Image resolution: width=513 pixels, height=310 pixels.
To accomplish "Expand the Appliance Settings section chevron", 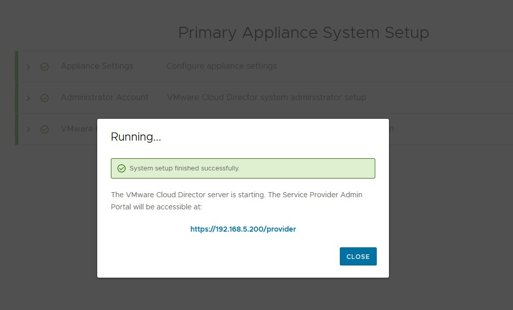I will click(28, 67).
